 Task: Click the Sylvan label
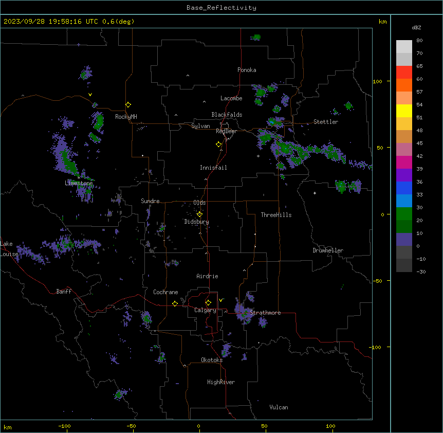200,126
